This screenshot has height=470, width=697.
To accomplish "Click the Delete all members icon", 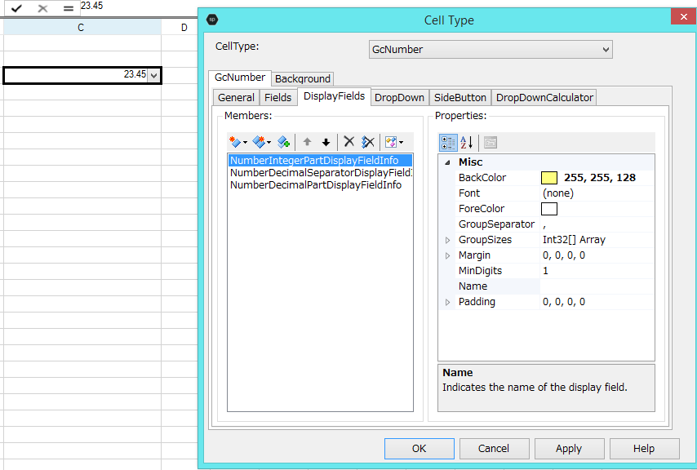I will click(x=367, y=142).
